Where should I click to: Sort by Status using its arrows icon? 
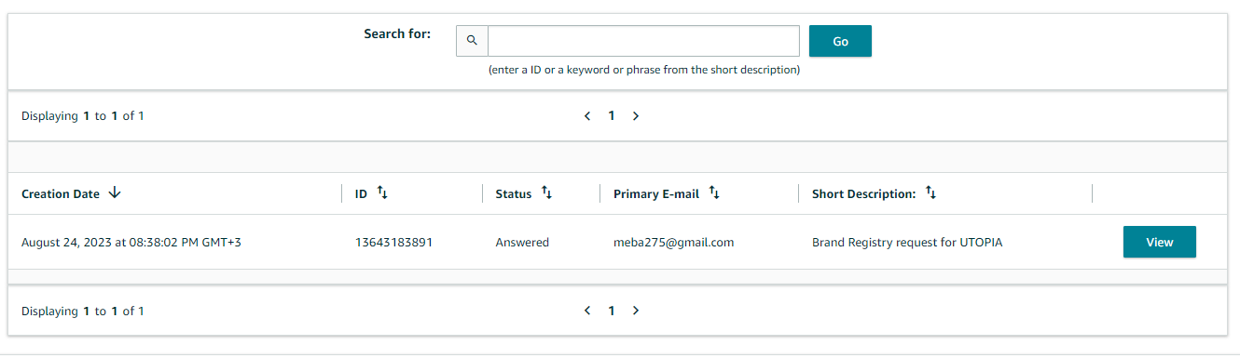click(x=547, y=193)
